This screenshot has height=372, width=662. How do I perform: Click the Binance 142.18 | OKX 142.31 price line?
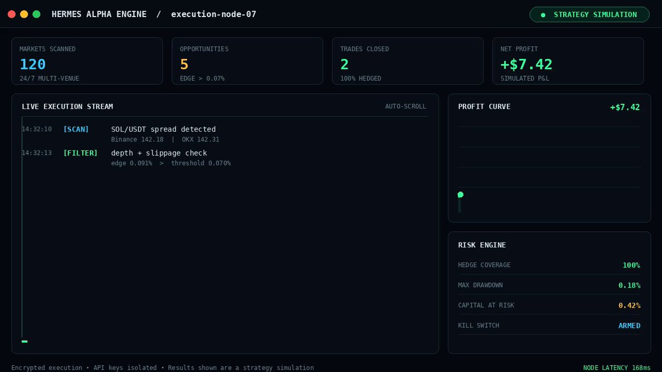[165, 139]
